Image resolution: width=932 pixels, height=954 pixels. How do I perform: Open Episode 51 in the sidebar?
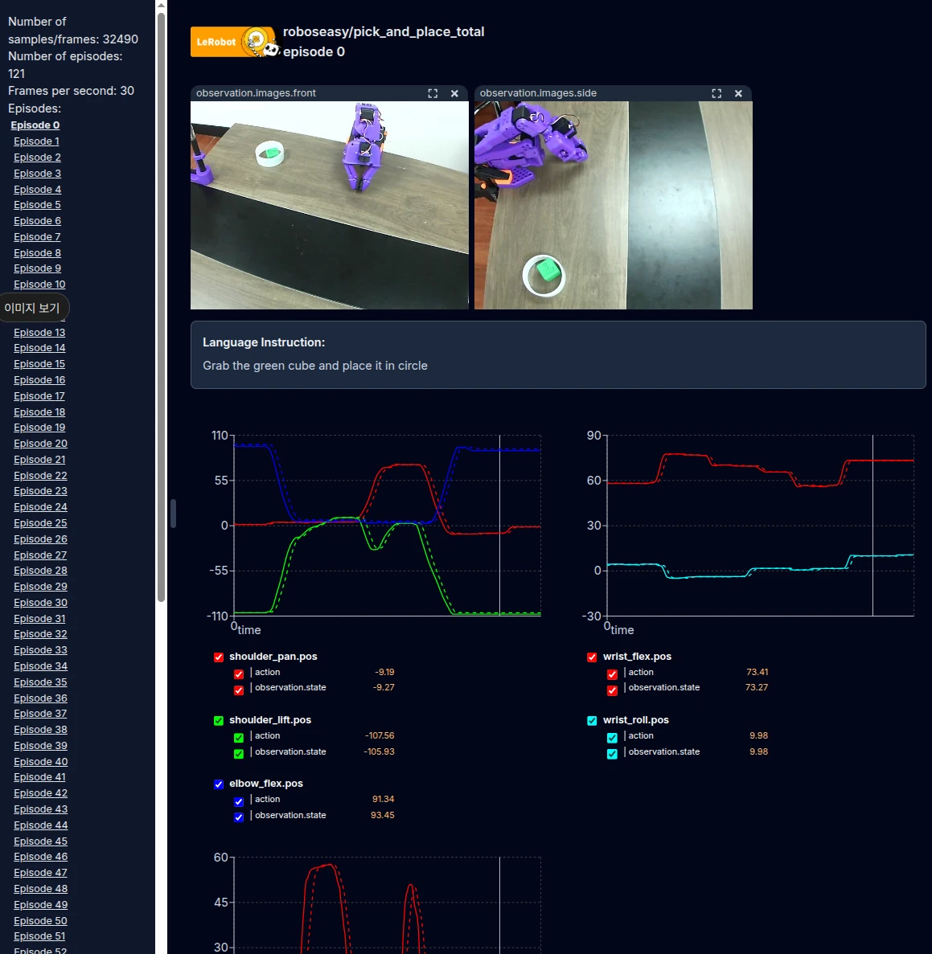click(x=39, y=936)
